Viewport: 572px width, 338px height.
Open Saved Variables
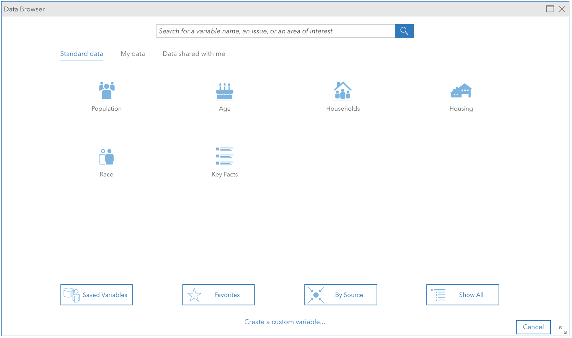(x=97, y=295)
